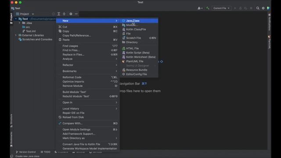Select Convert Java File to Kotlin File

pyautogui.click(x=88, y=144)
